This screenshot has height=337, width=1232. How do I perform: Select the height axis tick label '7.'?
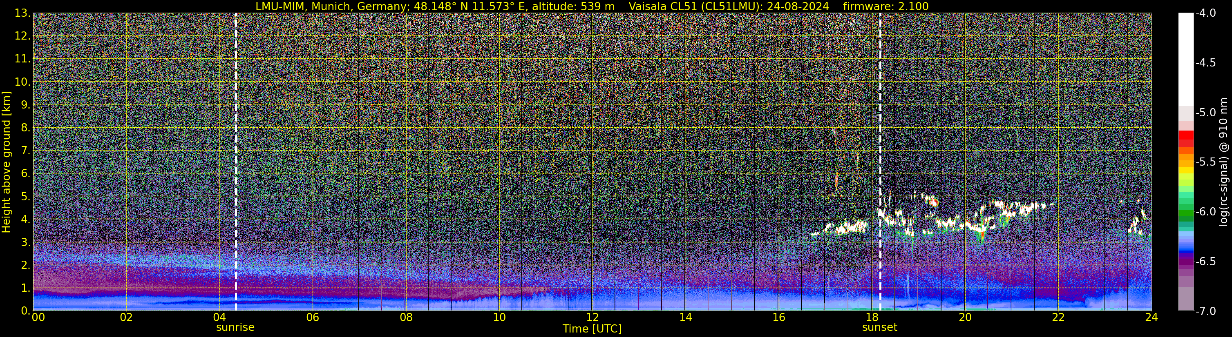point(25,151)
